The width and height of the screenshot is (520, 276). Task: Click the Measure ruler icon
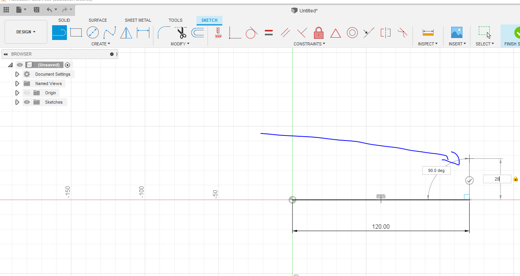click(x=428, y=33)
